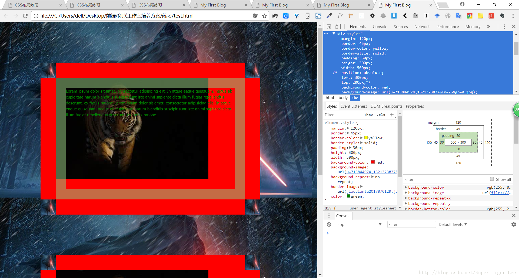519x278 pixels.
Task: Follow the background-image url link
Action: pyautogui.click(x=372, y=172)
